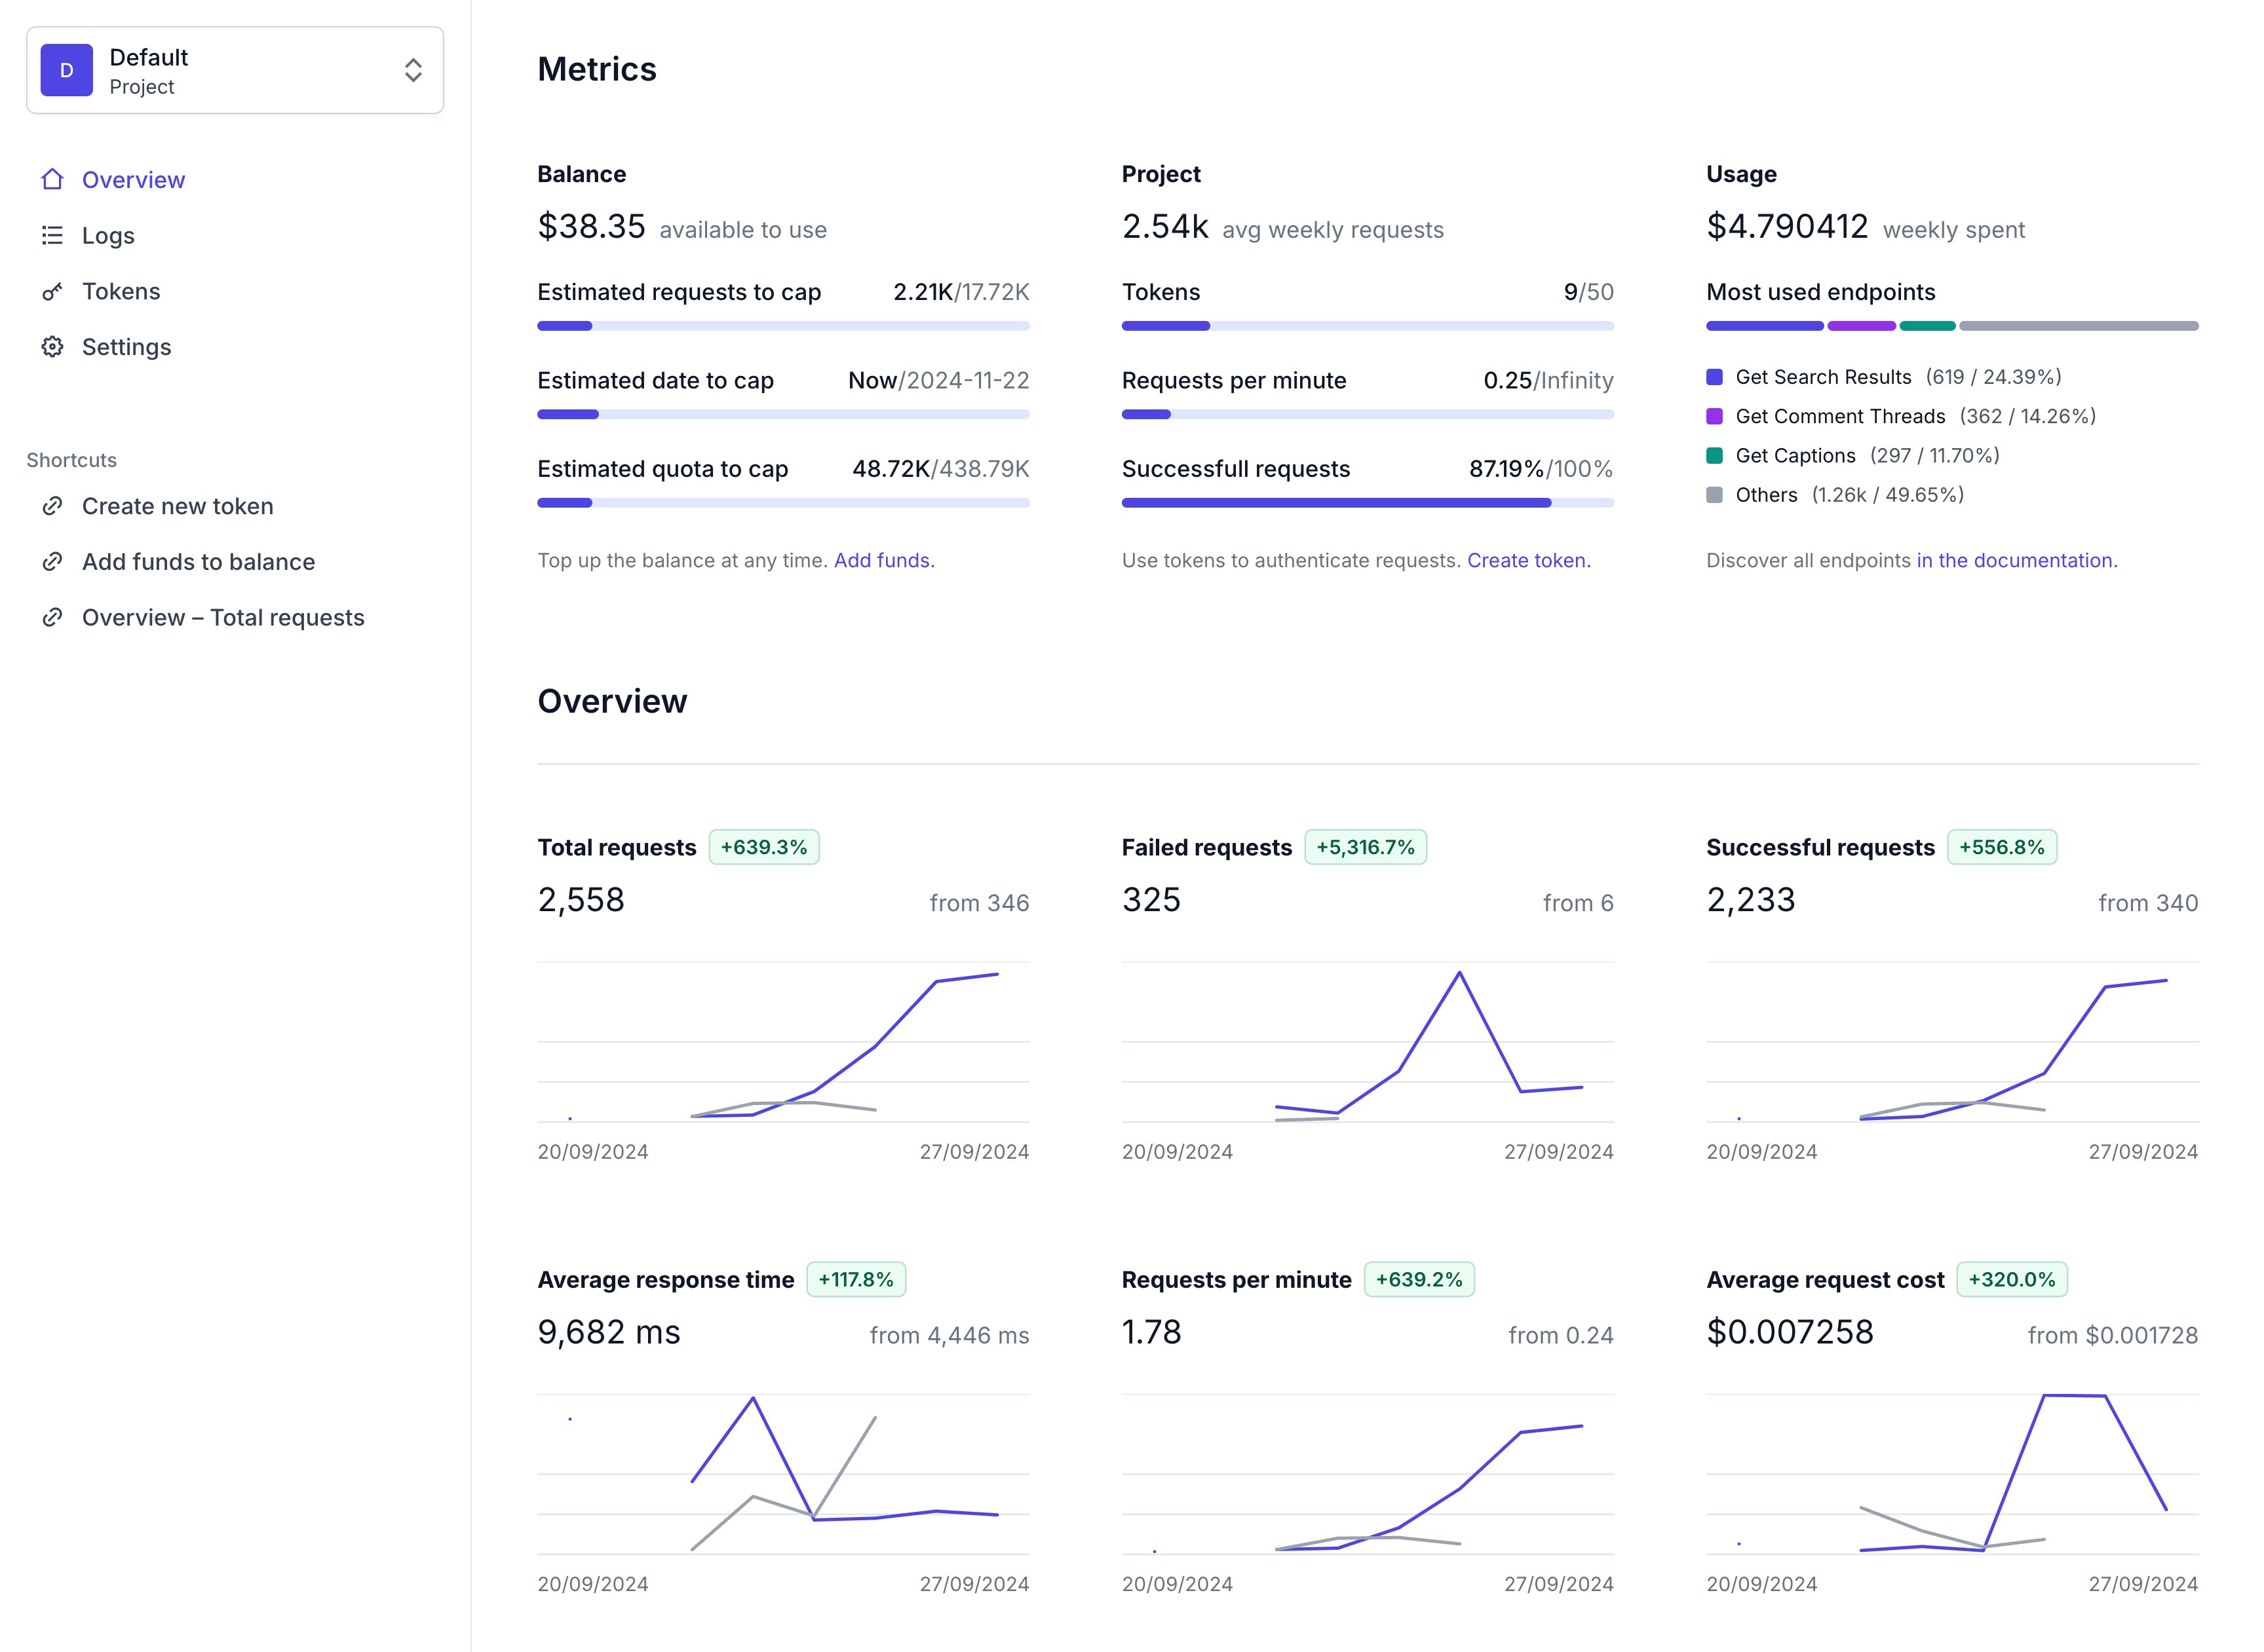Click the key icon next to Tokens
The image size is (2264, 1652).
point(52,292)
